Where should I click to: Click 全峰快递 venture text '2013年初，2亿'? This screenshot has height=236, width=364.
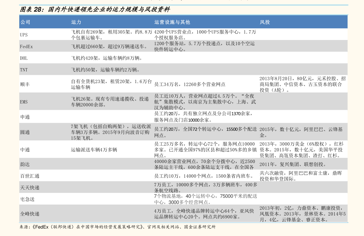[x=276, y=208]
